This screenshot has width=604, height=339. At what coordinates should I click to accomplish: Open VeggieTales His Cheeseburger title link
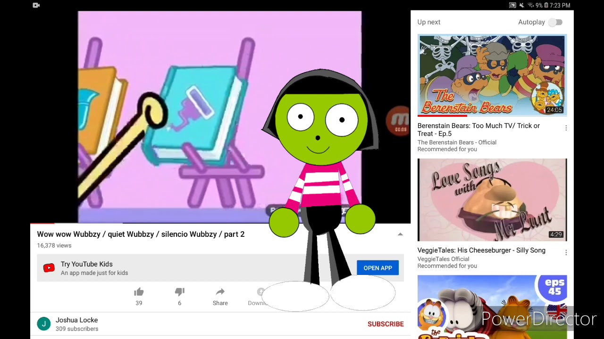(x=481, y=250)
